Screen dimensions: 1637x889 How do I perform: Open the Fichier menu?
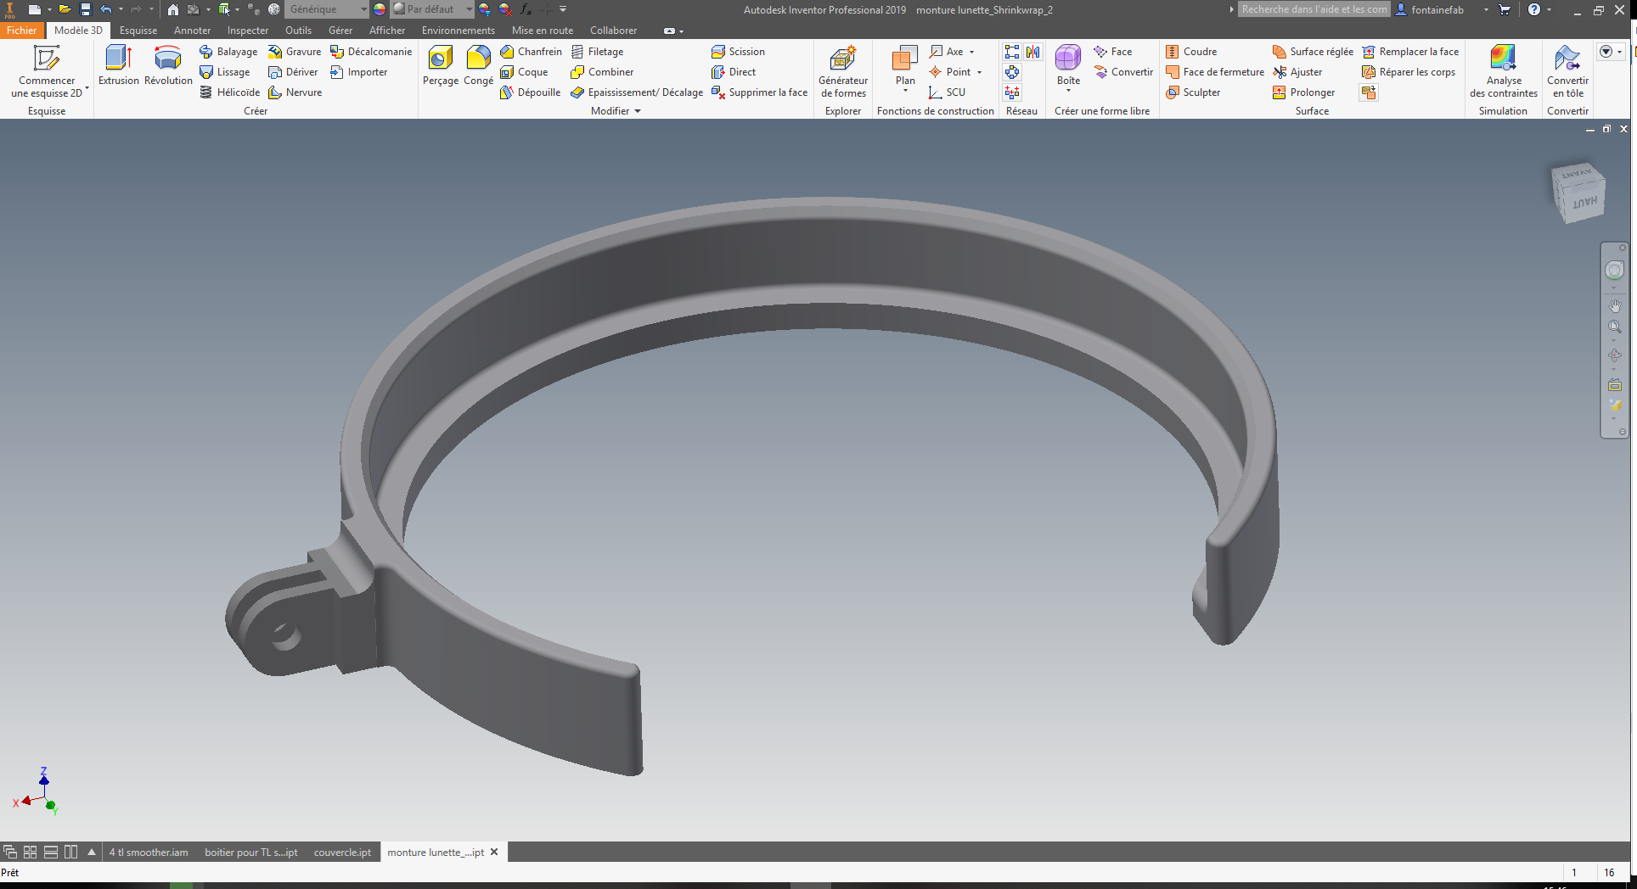tap(22, 30)
